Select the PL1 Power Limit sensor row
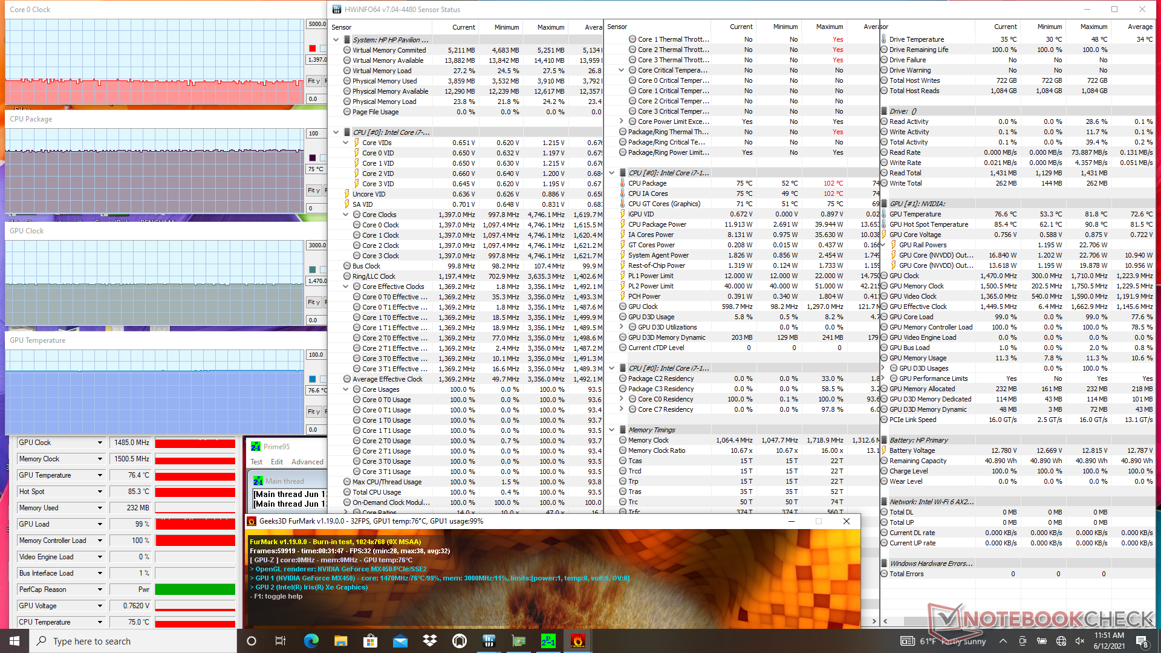This screenshot has width=1161, height=653. pyautogui.click(x=743, y=276)
